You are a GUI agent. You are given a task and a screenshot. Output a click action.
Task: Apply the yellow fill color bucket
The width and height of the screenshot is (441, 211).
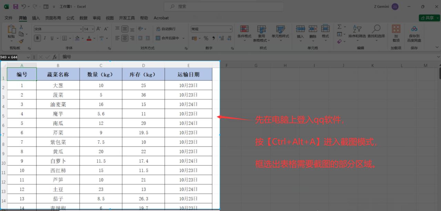pos(77,38)
